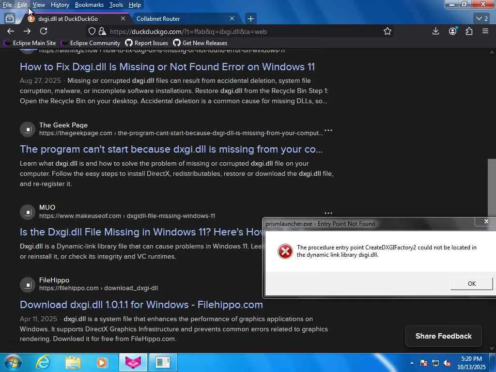This screenshot has width=496, height=372.
Task: Open Windows Media Player from the taskbar
Action: pyautogui.click(x=102, y=362)
